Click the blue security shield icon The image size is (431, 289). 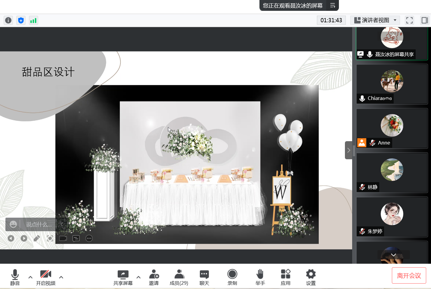coord(21,20)
